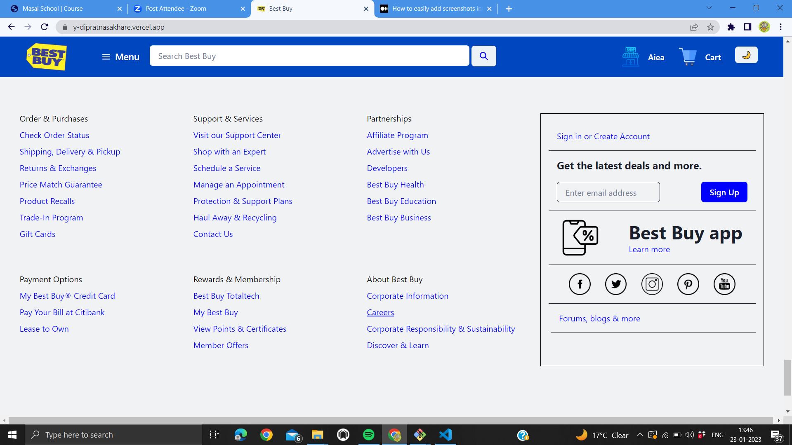This screenshot has height=445, width=792.
Task: Open Spotify from the taskbar
Action: (x=368, y=435)
